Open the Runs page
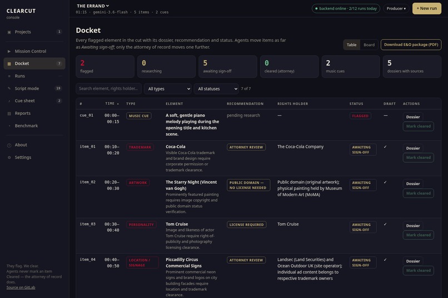The height and width of the screenshot is (298, 448). 34,76
